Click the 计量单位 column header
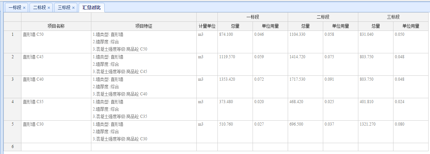The image size is (430, 154). [207, 26]
